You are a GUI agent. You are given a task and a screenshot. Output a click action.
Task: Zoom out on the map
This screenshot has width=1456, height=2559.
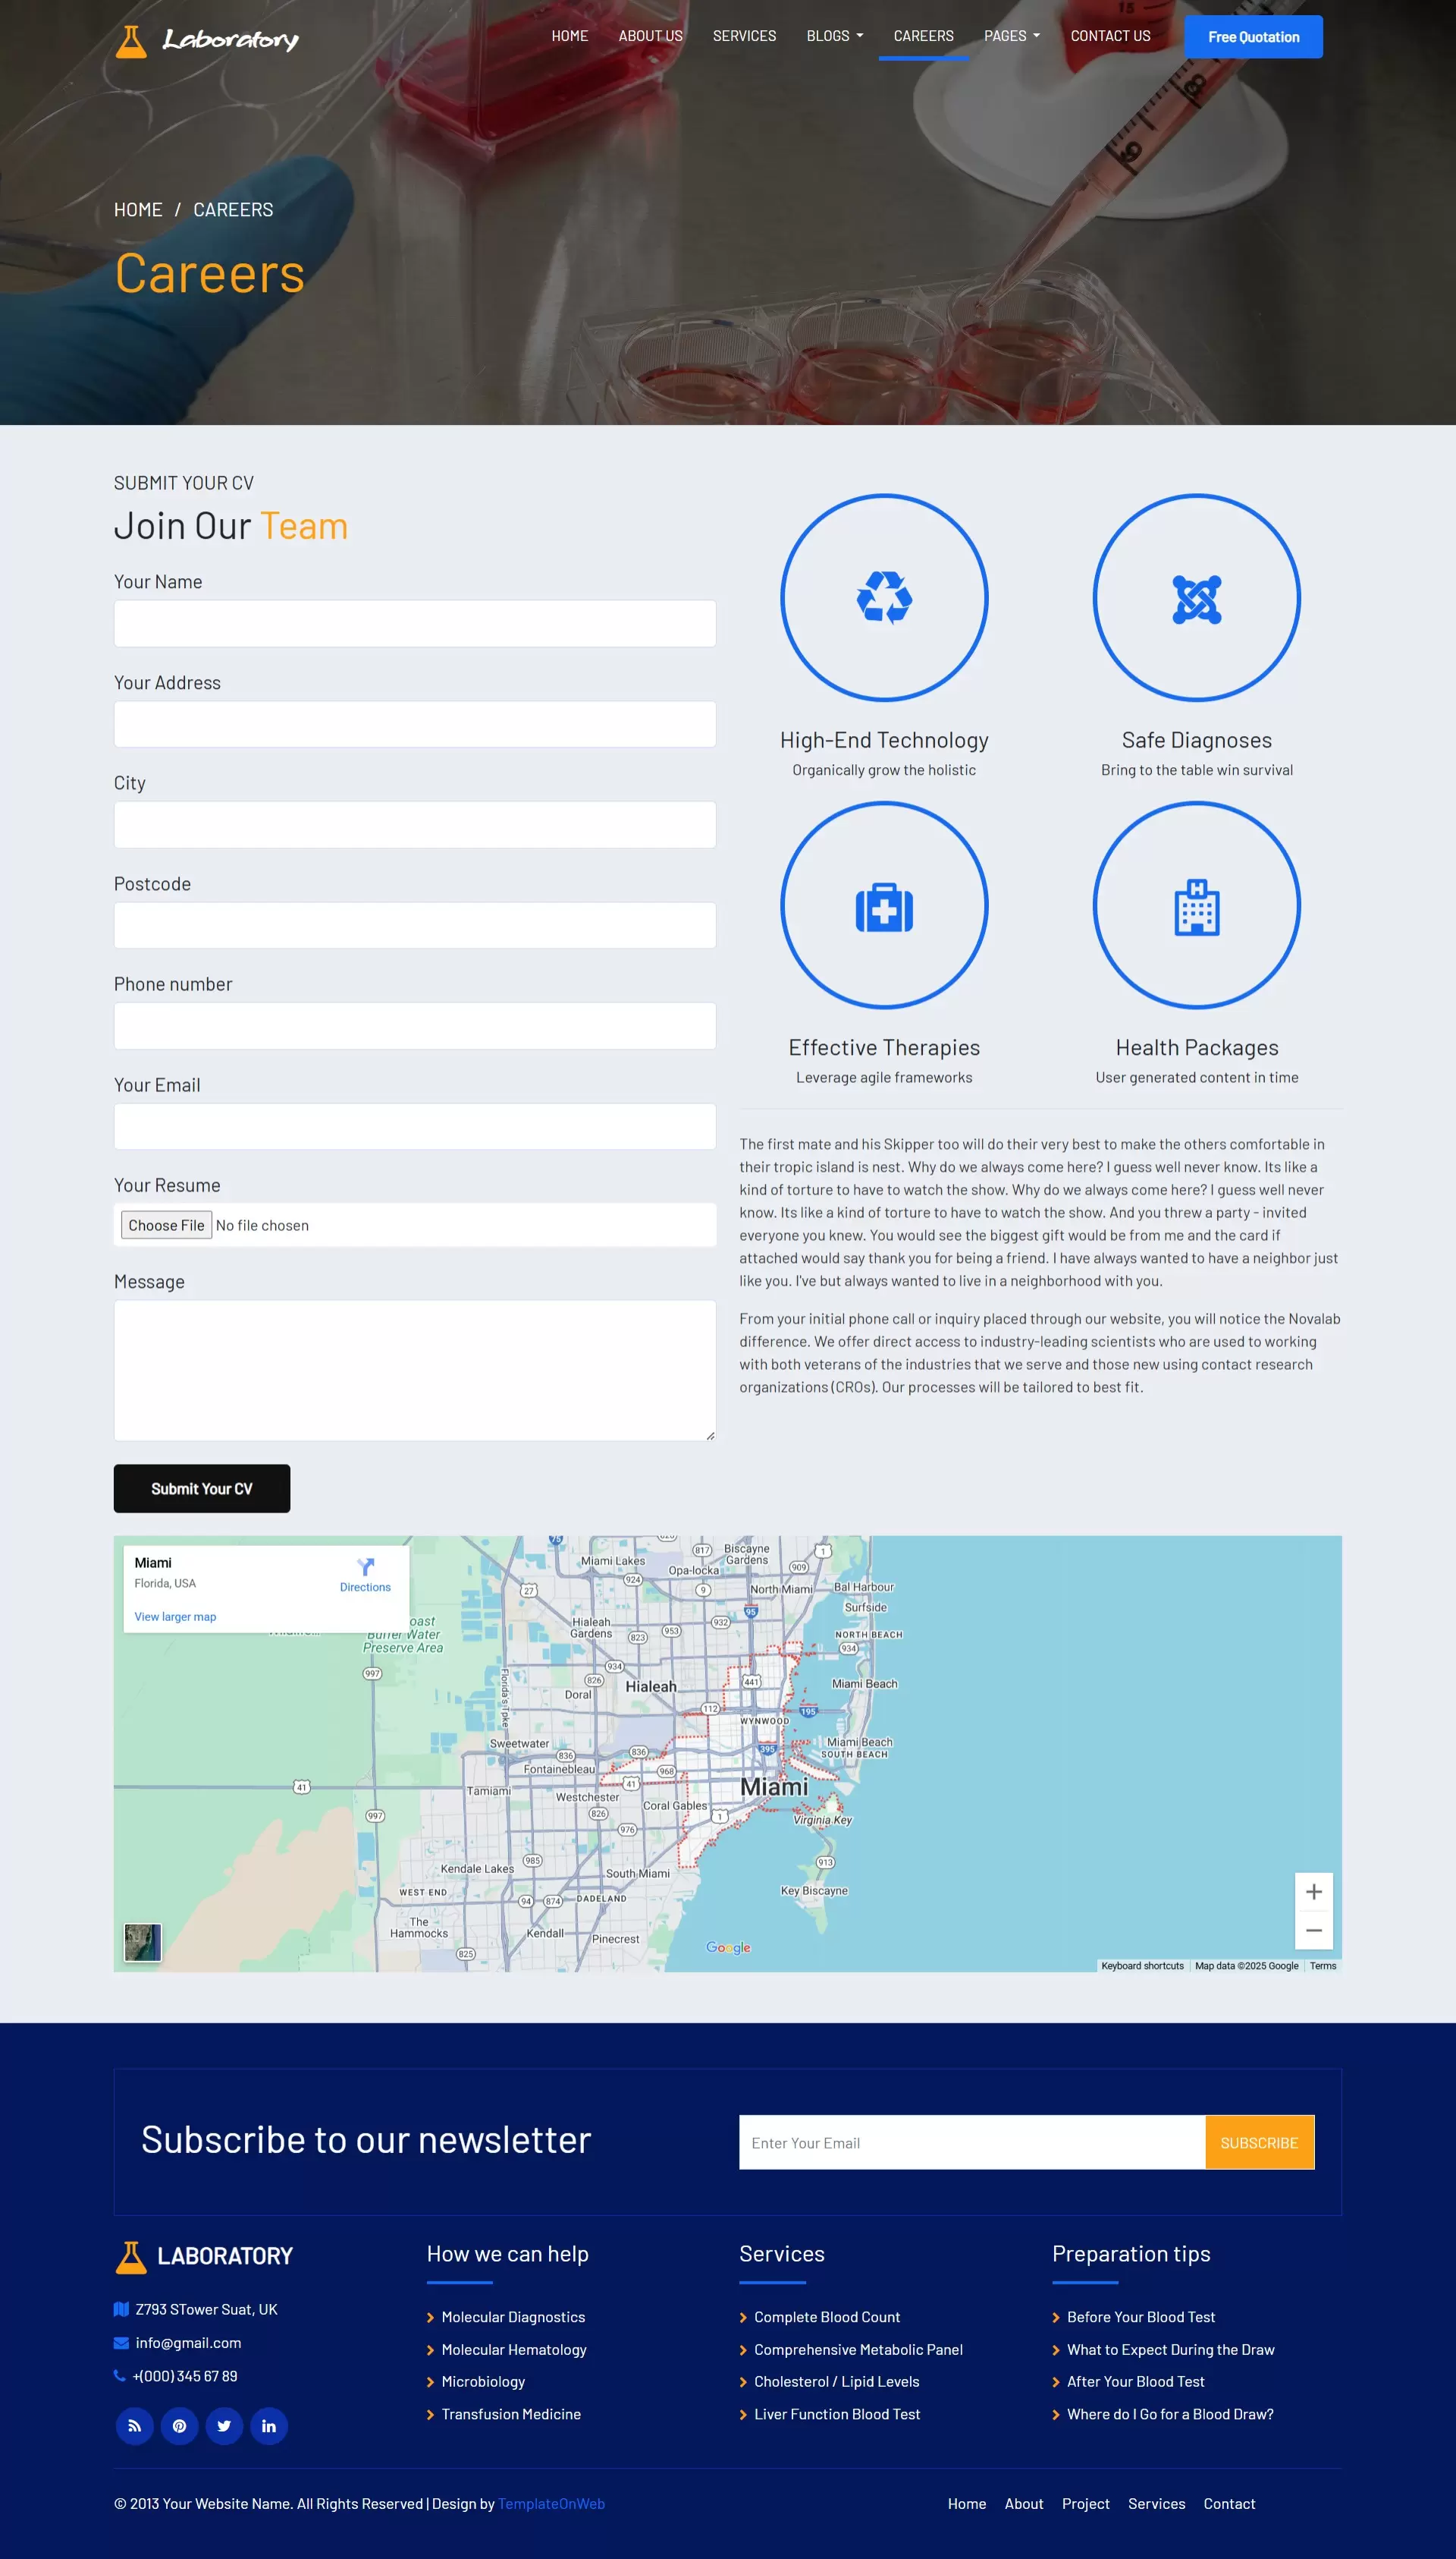[x=1313, y=1931]
